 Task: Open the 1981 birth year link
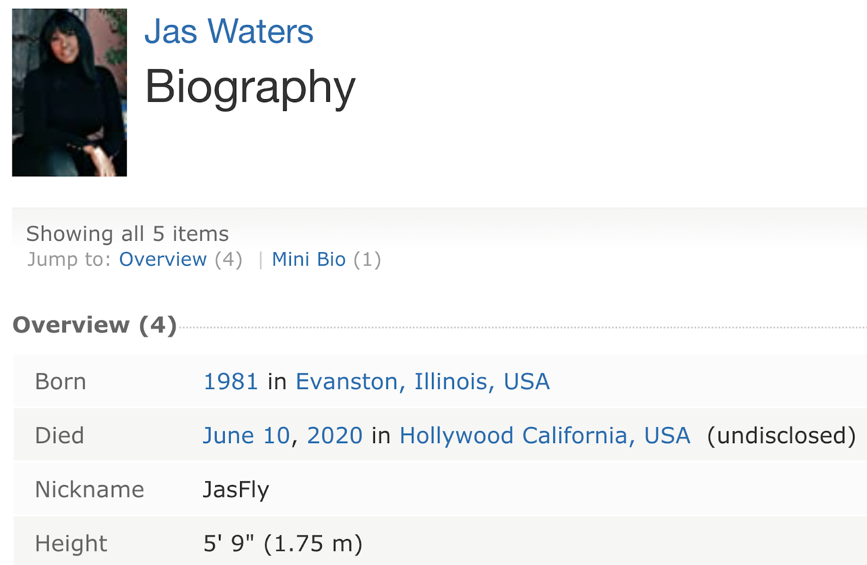[x=230, y=382]
